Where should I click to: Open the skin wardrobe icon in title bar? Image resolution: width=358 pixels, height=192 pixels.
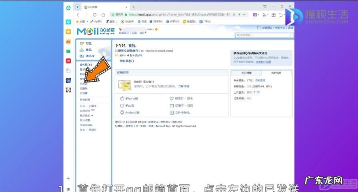[265, 6]
